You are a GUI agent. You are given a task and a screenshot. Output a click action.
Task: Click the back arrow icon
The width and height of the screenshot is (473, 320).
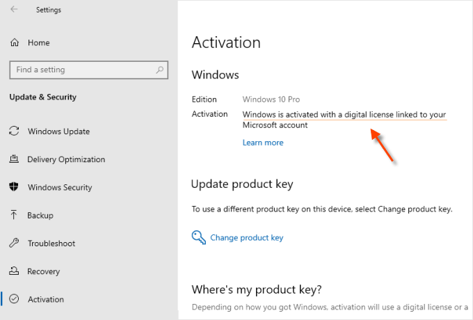14,9
